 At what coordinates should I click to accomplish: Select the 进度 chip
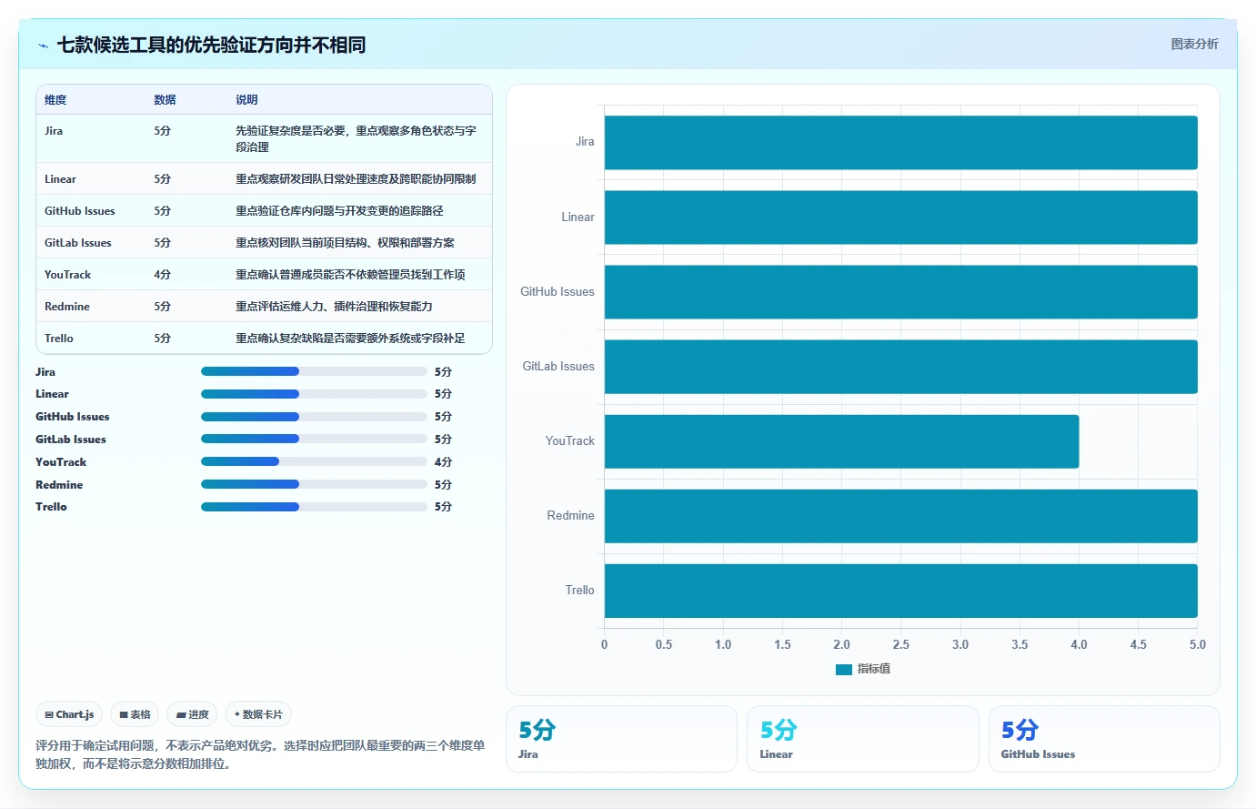pyautogui.click(x=192, y=714)
